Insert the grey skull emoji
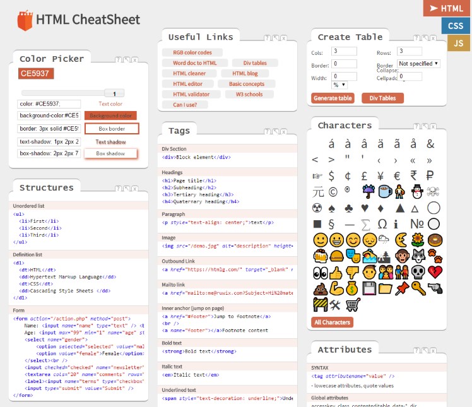This screenshot has width=472, height=407. tap(418, 273)
